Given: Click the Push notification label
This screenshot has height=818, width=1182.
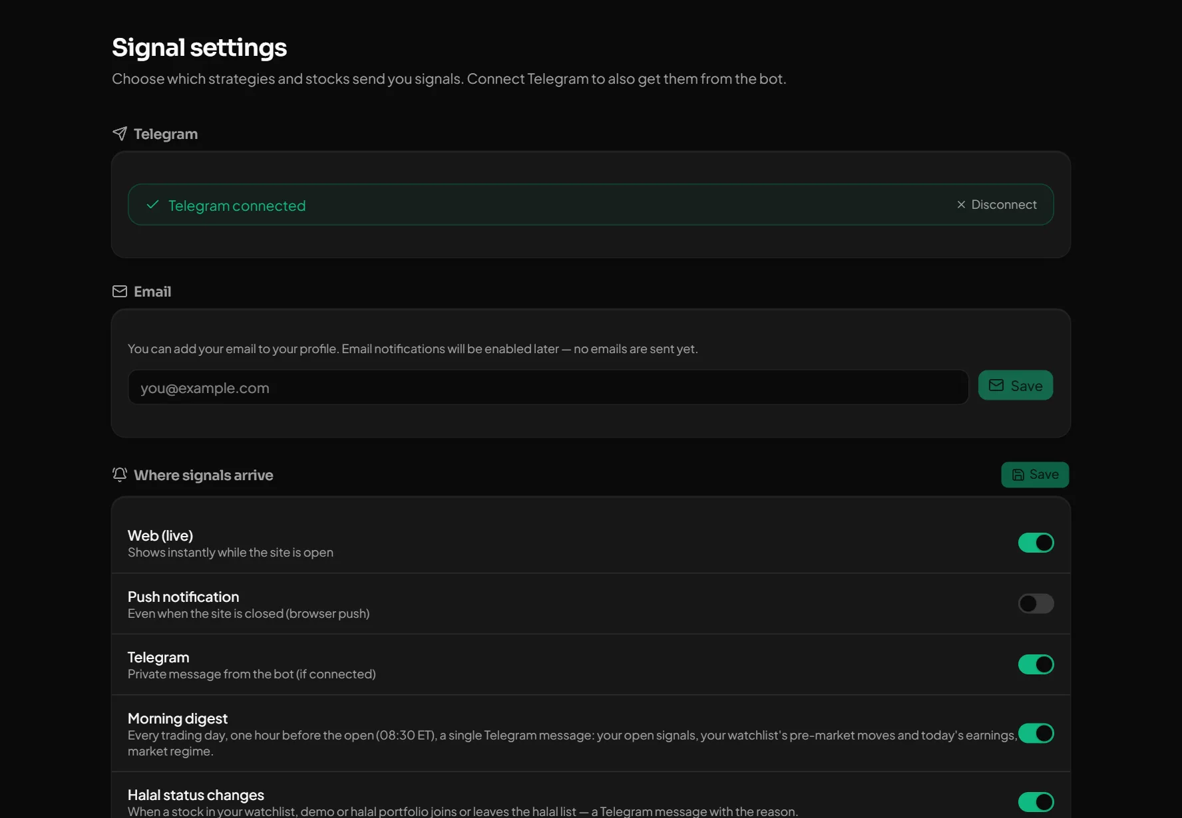Looking at the screenshot, I should click(x=183, y=597).
